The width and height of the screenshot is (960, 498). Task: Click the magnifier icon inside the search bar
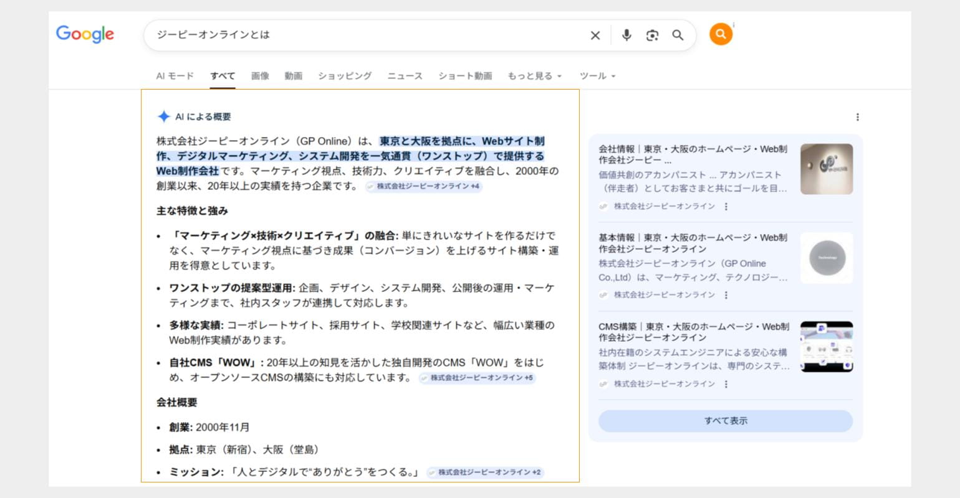(x=678, y=35)
